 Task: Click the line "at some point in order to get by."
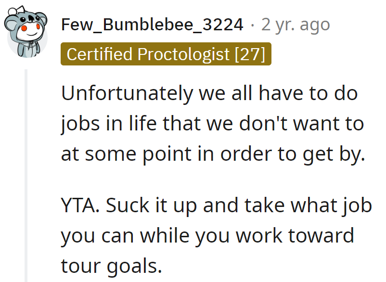[210, 154]
